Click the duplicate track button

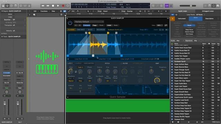(34, 15)
